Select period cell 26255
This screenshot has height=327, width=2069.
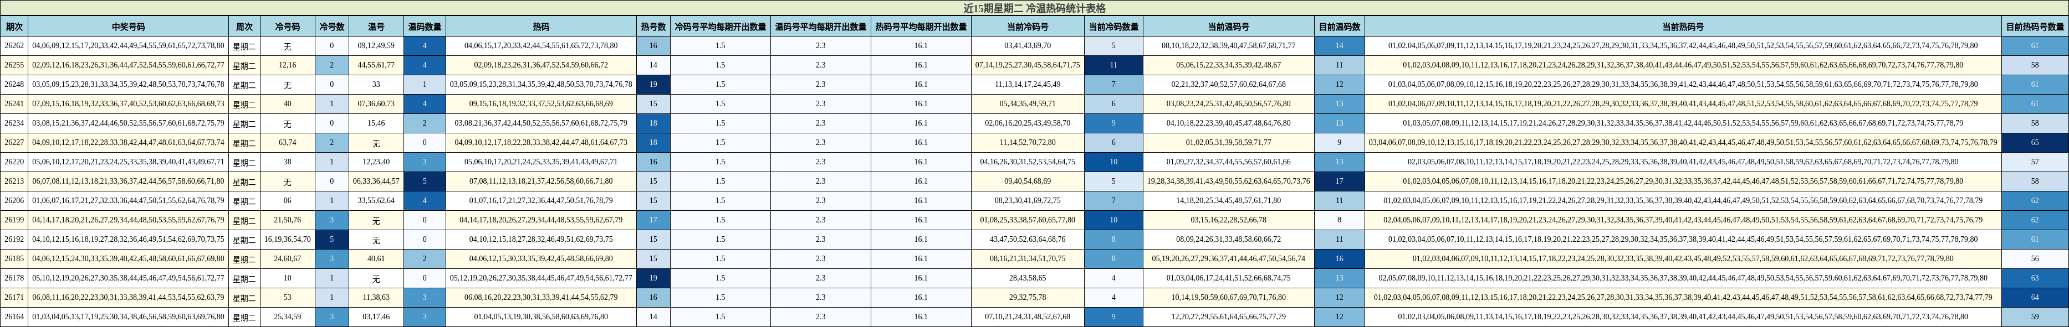(x=14, y=65)
